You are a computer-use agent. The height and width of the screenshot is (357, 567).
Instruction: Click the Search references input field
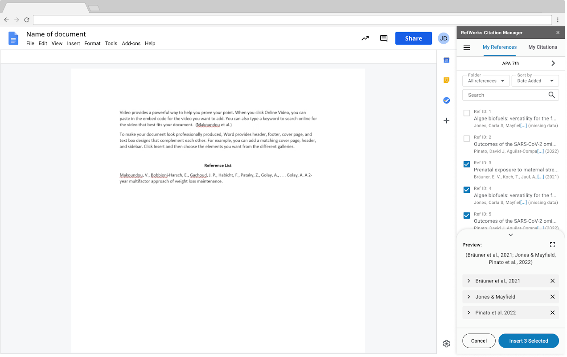[510, 95]
